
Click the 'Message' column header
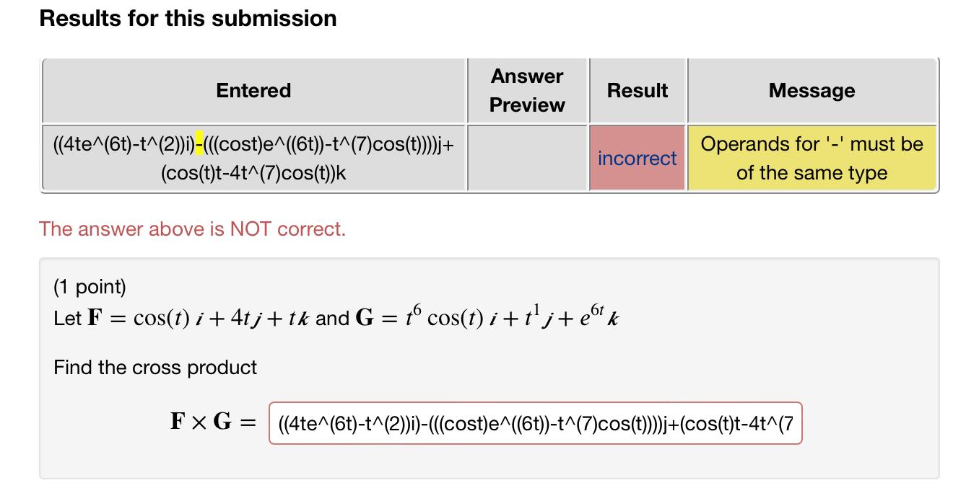pos(812,90)
